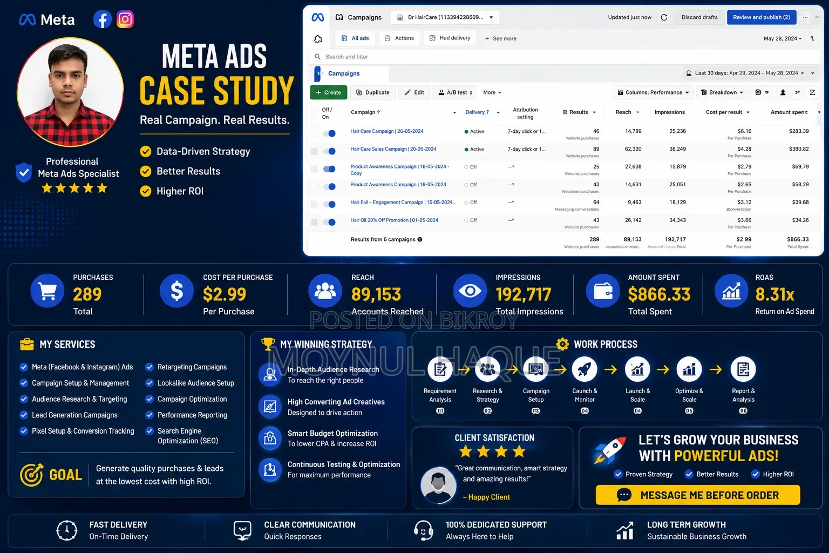Click the refresh icon beside Updated just now
Screen dimensions: 829x553
664,17
